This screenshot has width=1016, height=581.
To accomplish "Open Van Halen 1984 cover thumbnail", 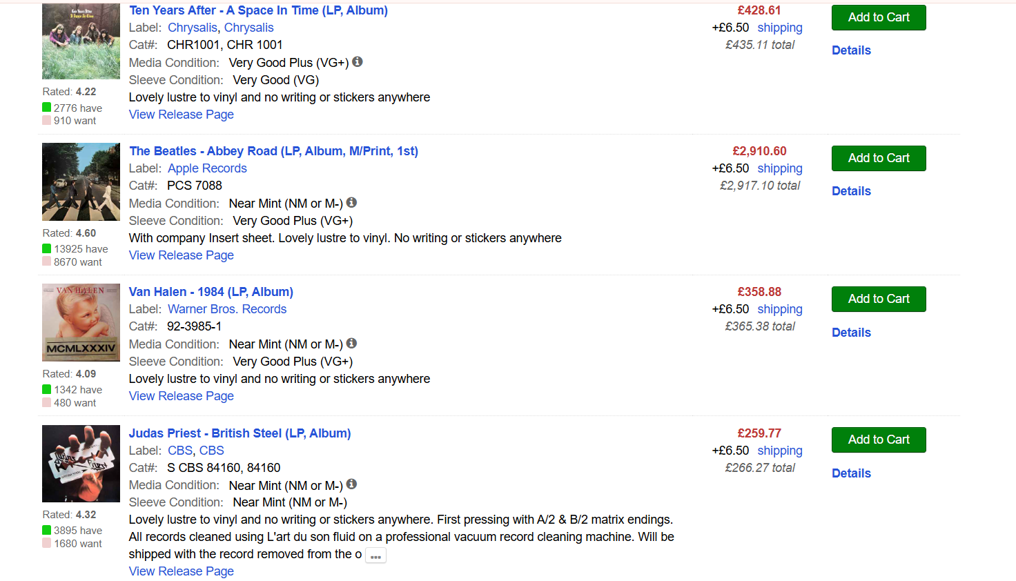I will click(81, 323).
